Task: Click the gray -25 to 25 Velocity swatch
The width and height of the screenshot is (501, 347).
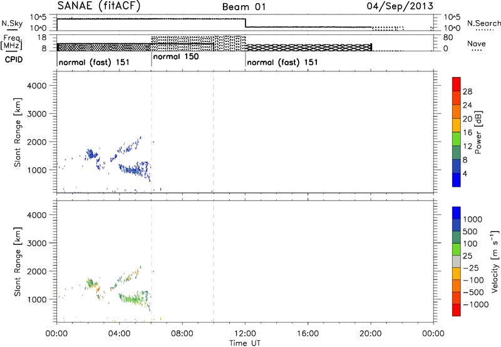Action: click(x=457, y=261)
